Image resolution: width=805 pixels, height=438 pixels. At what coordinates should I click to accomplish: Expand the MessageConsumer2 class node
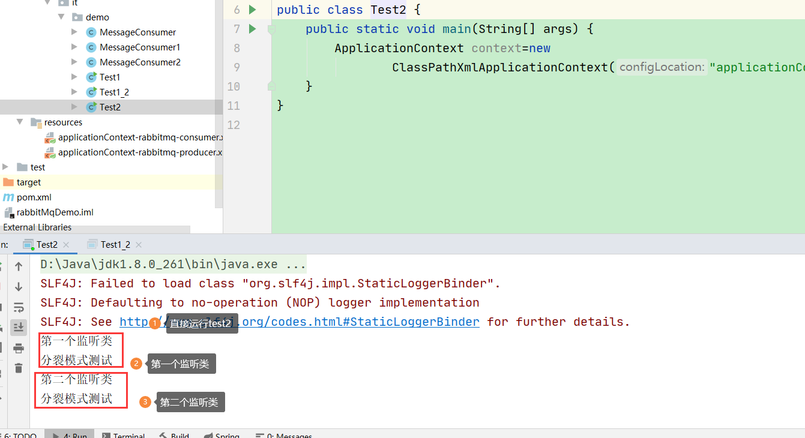tap(74, 62)
